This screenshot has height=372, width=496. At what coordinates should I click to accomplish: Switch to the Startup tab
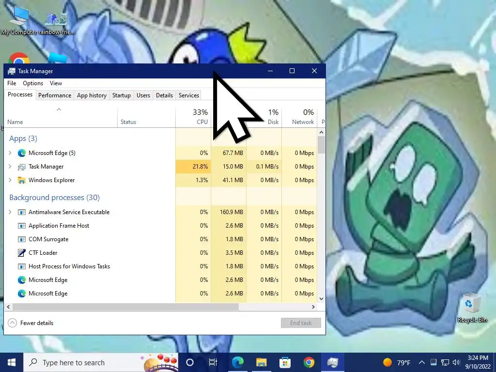tap(122, 95)
